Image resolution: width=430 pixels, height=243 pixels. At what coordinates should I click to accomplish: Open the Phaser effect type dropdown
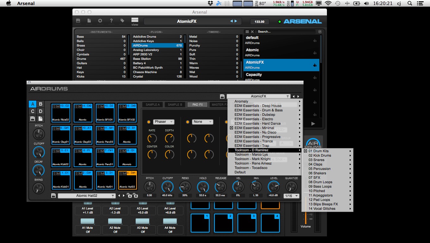click(x=163, y=122)
